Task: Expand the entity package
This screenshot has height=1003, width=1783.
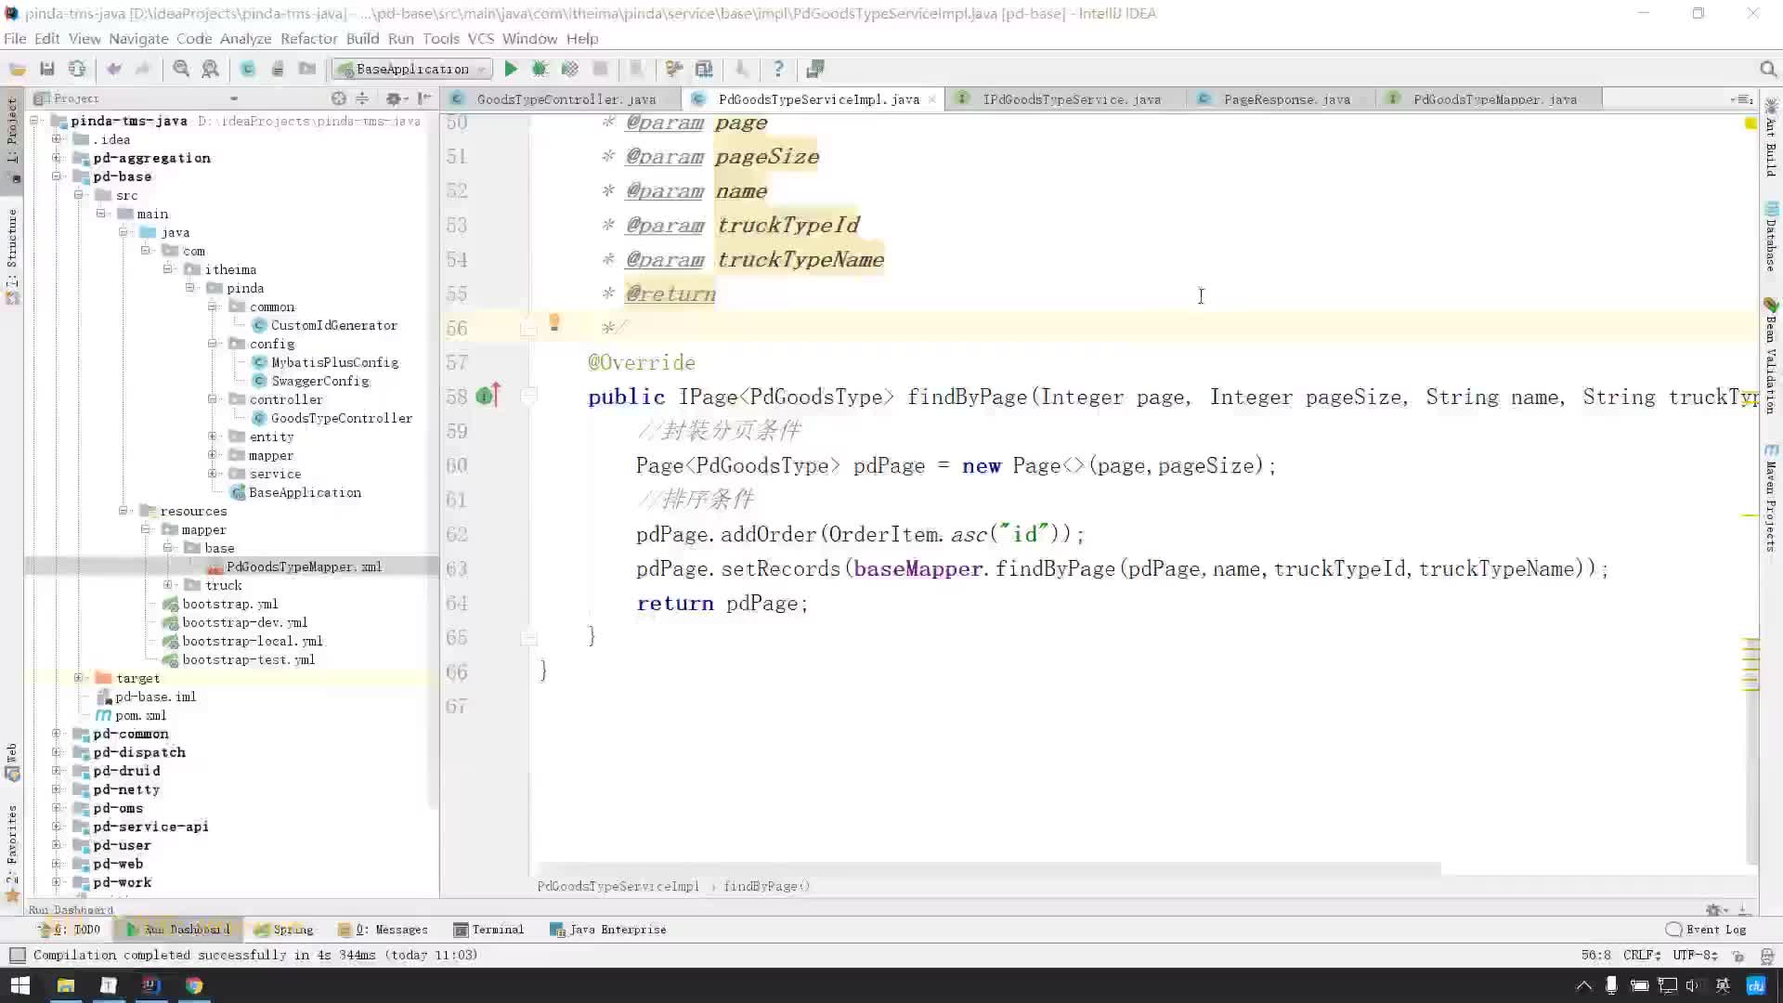Action: coord(213,436)
